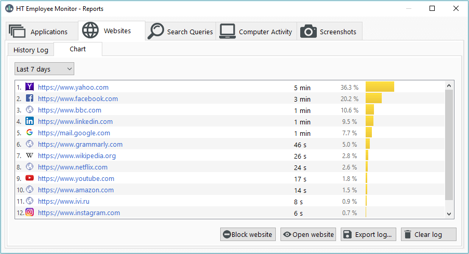Click the vertical scrollbar thumb of website list

449,145
